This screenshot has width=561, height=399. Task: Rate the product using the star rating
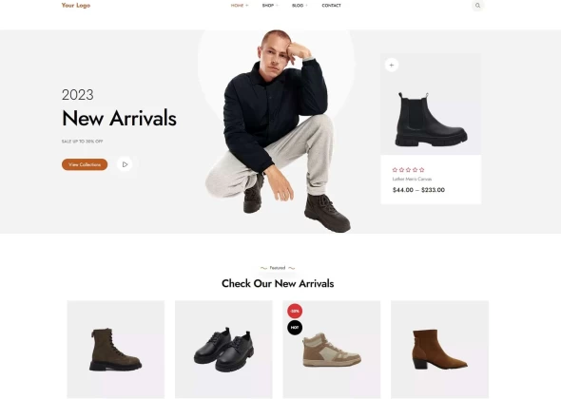click(x=408, y=170)
